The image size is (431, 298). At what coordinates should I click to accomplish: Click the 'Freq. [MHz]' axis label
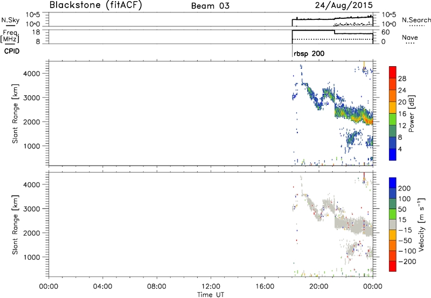click(10, 37)
